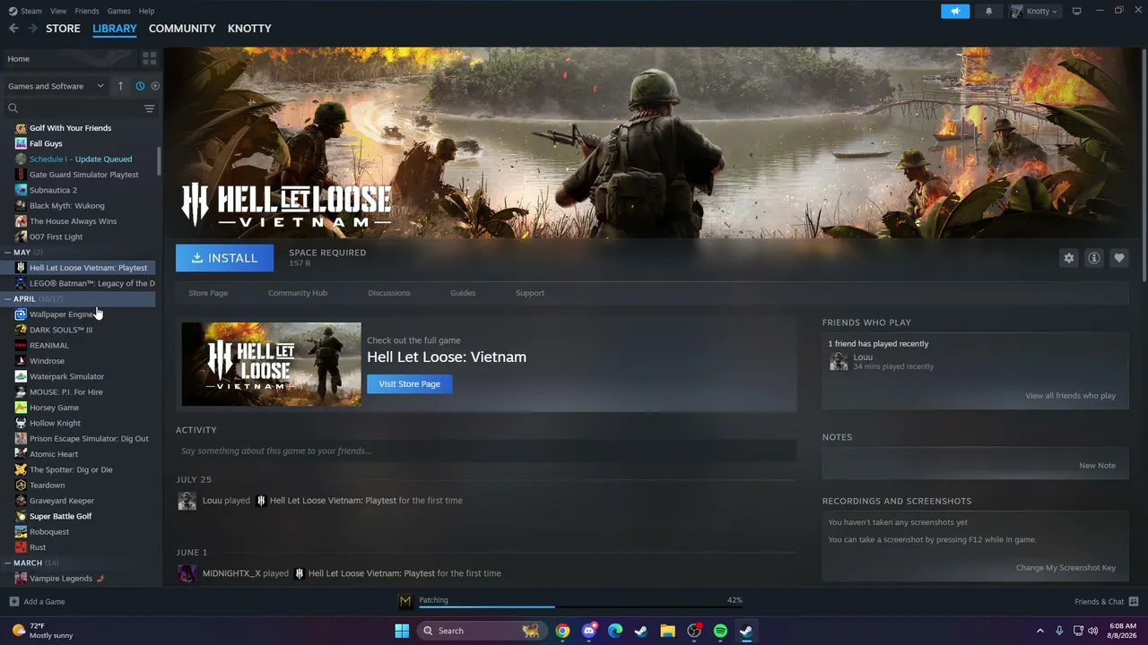Screen dimensions: 1148x645
Task: Open the KNOTTY profile tab
Action: [x=249, y=29]
